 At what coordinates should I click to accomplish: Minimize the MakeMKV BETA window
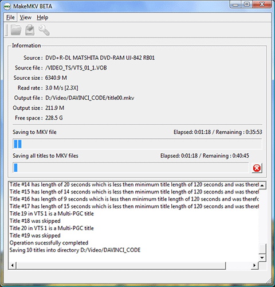point(235,5)
